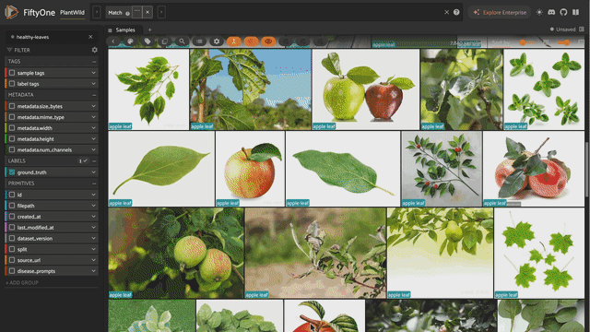
Task: Expand id field filter chevron
Action: (x=93, y=195)
